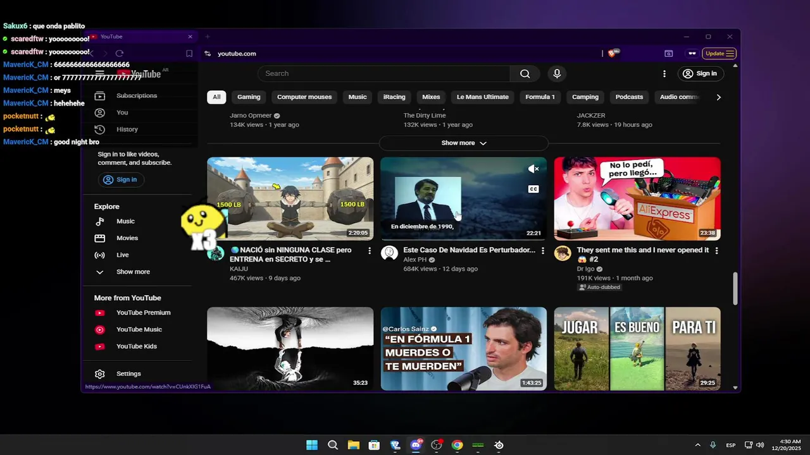Open They sent me this video title

[x=643, y=255]
